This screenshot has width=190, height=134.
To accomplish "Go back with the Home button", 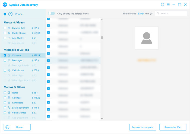I will 17,127.
